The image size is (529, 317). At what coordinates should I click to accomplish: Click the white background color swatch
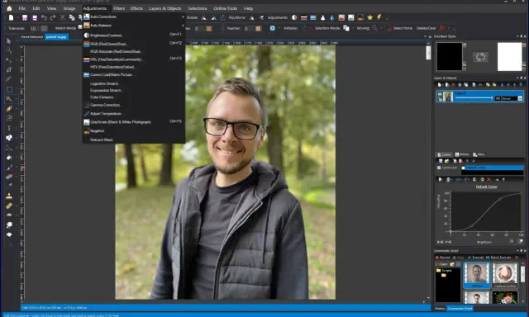(x=509, y=57)
